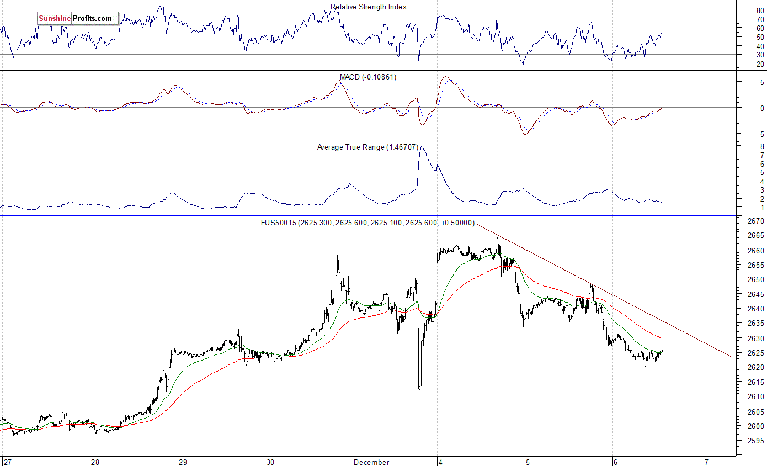767x466 pixels.
Task: Click the 2645 price level label
Action: pos(755,294)
